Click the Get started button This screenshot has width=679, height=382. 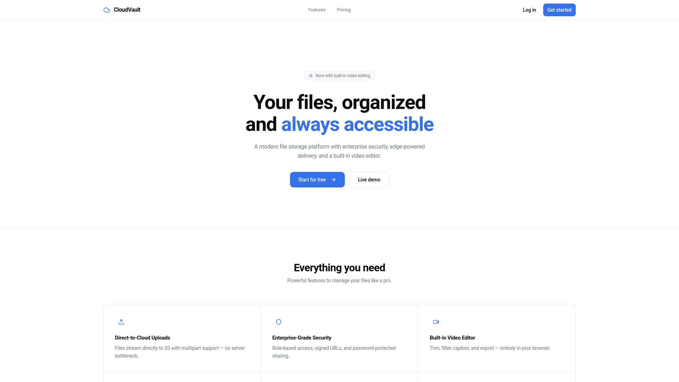pos(559,10)
